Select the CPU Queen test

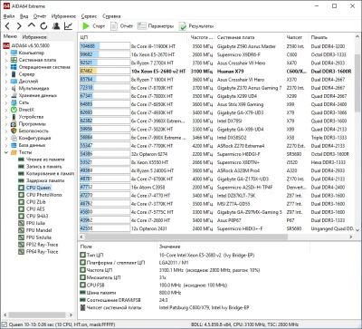tap(34, 188)
